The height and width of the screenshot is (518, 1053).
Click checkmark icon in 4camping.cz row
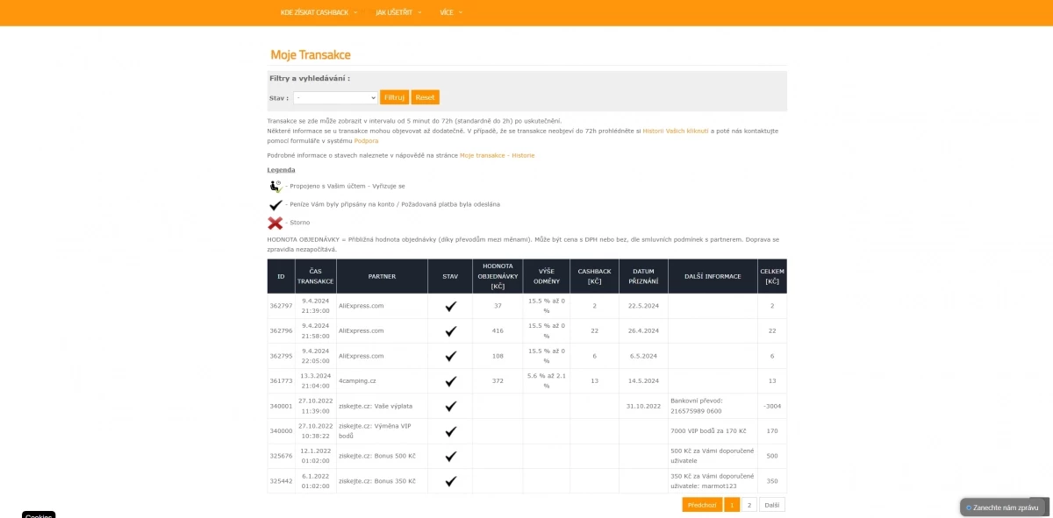tap(451, 381)
